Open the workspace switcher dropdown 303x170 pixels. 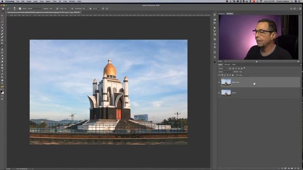click(295, 8)
